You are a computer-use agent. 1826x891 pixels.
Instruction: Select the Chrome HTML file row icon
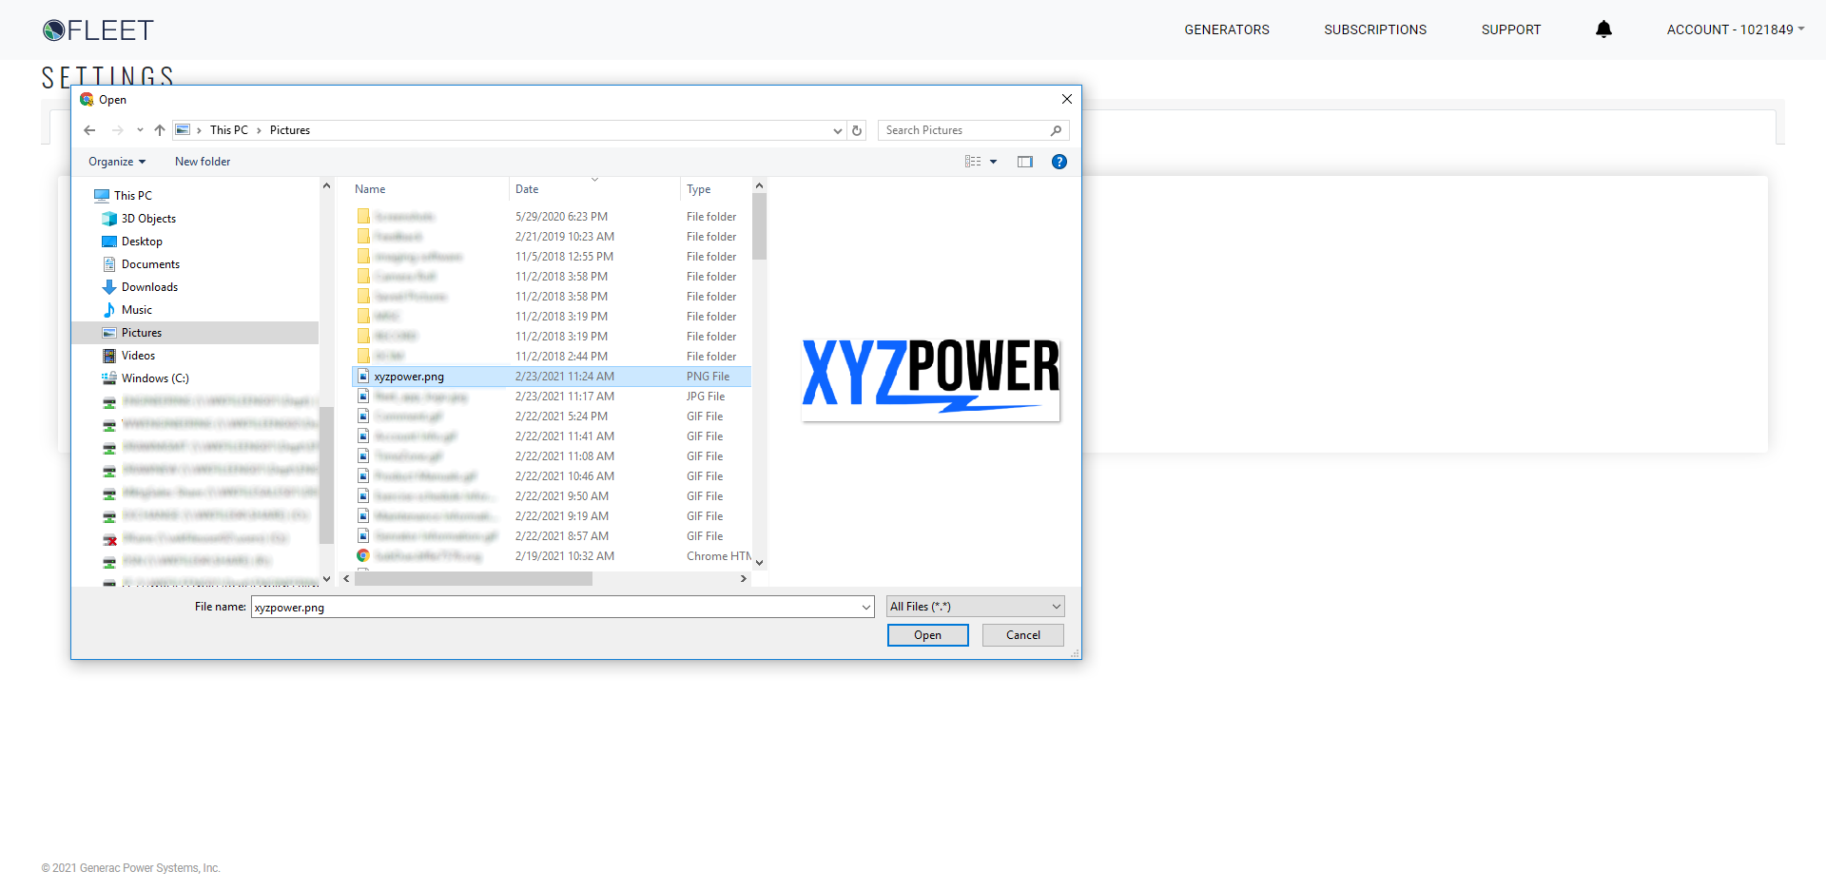(x=363, y=556)
